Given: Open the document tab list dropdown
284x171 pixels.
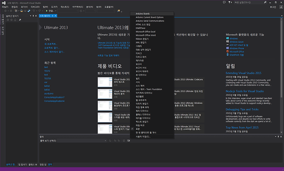Looking at the screenshot, I should [282, 16].
